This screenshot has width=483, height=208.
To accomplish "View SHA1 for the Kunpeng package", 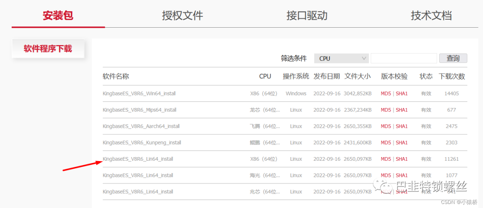I will [402, 142].
